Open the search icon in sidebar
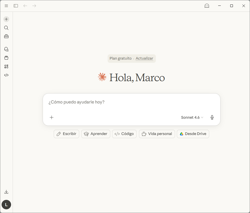Screen dimensions: 250x213 (6, 28)
